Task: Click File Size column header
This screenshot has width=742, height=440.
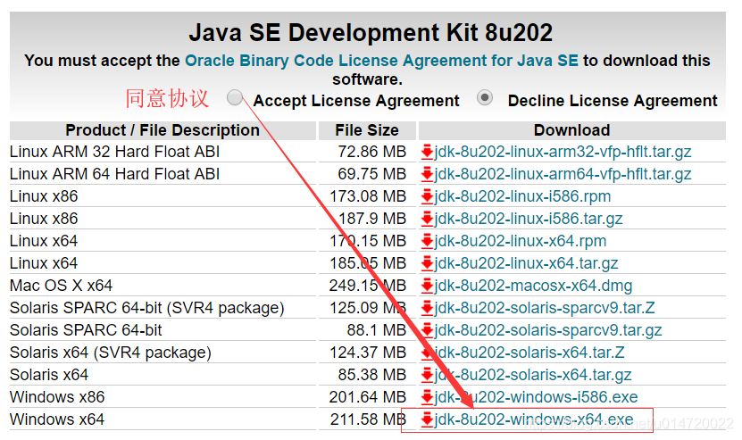Action: [367, 130]
